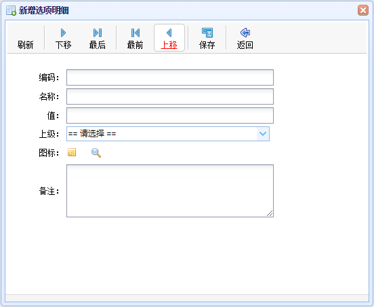This screenshot has height=307, width=374.
Task: Click the yellow note icon preview
Action: tap(72, 152)
